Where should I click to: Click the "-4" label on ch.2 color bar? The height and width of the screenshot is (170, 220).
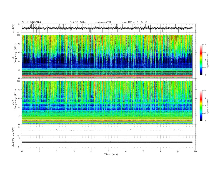205,98
